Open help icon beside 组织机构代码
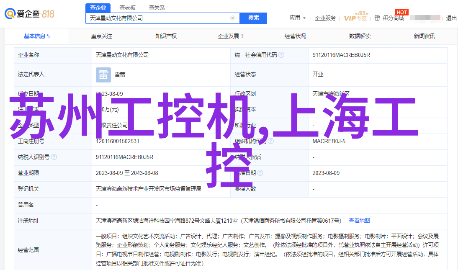 click(x=271, y=141)
